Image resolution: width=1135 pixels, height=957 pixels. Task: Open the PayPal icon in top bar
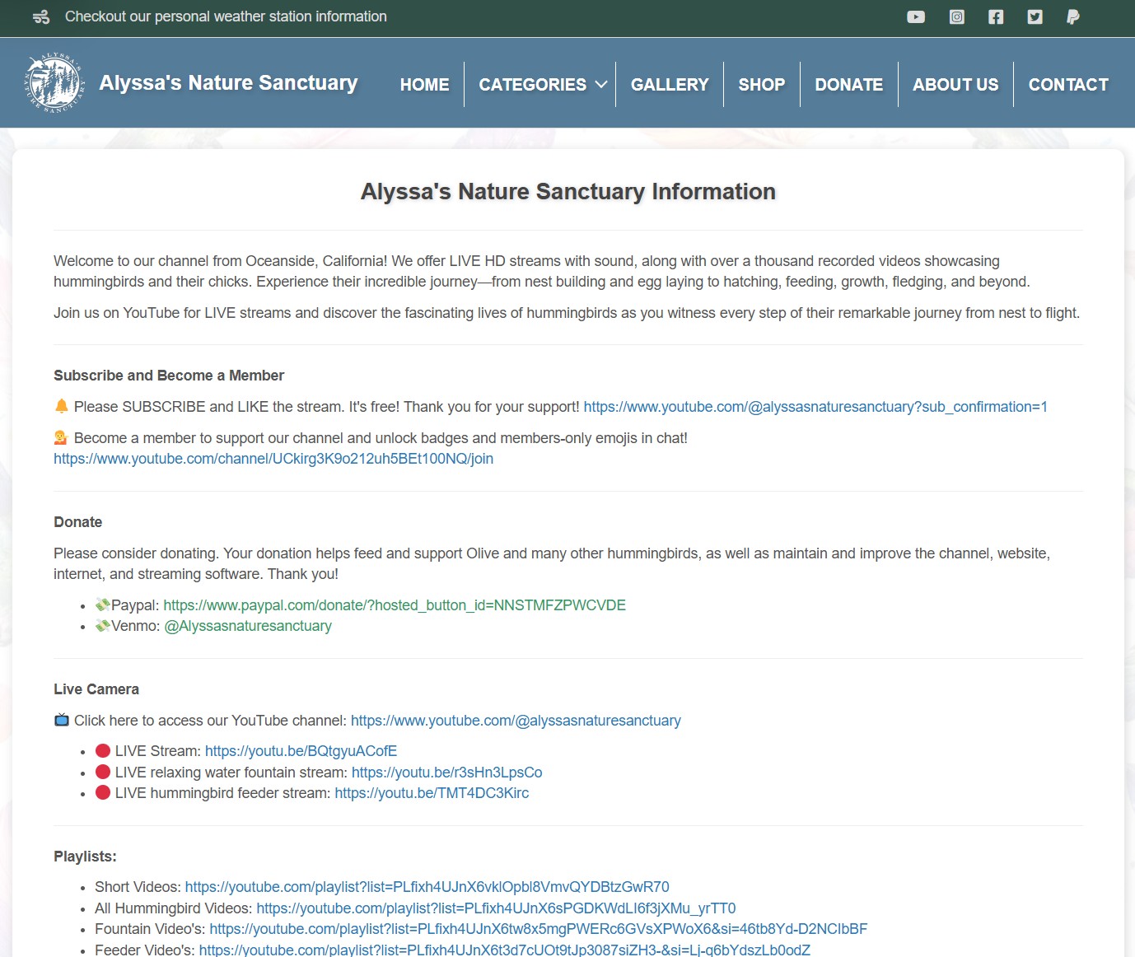point(1072,17)
